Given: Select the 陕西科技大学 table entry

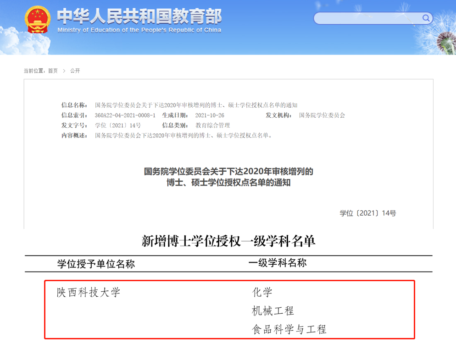Looking at the screenshot, I should point(89,293).
